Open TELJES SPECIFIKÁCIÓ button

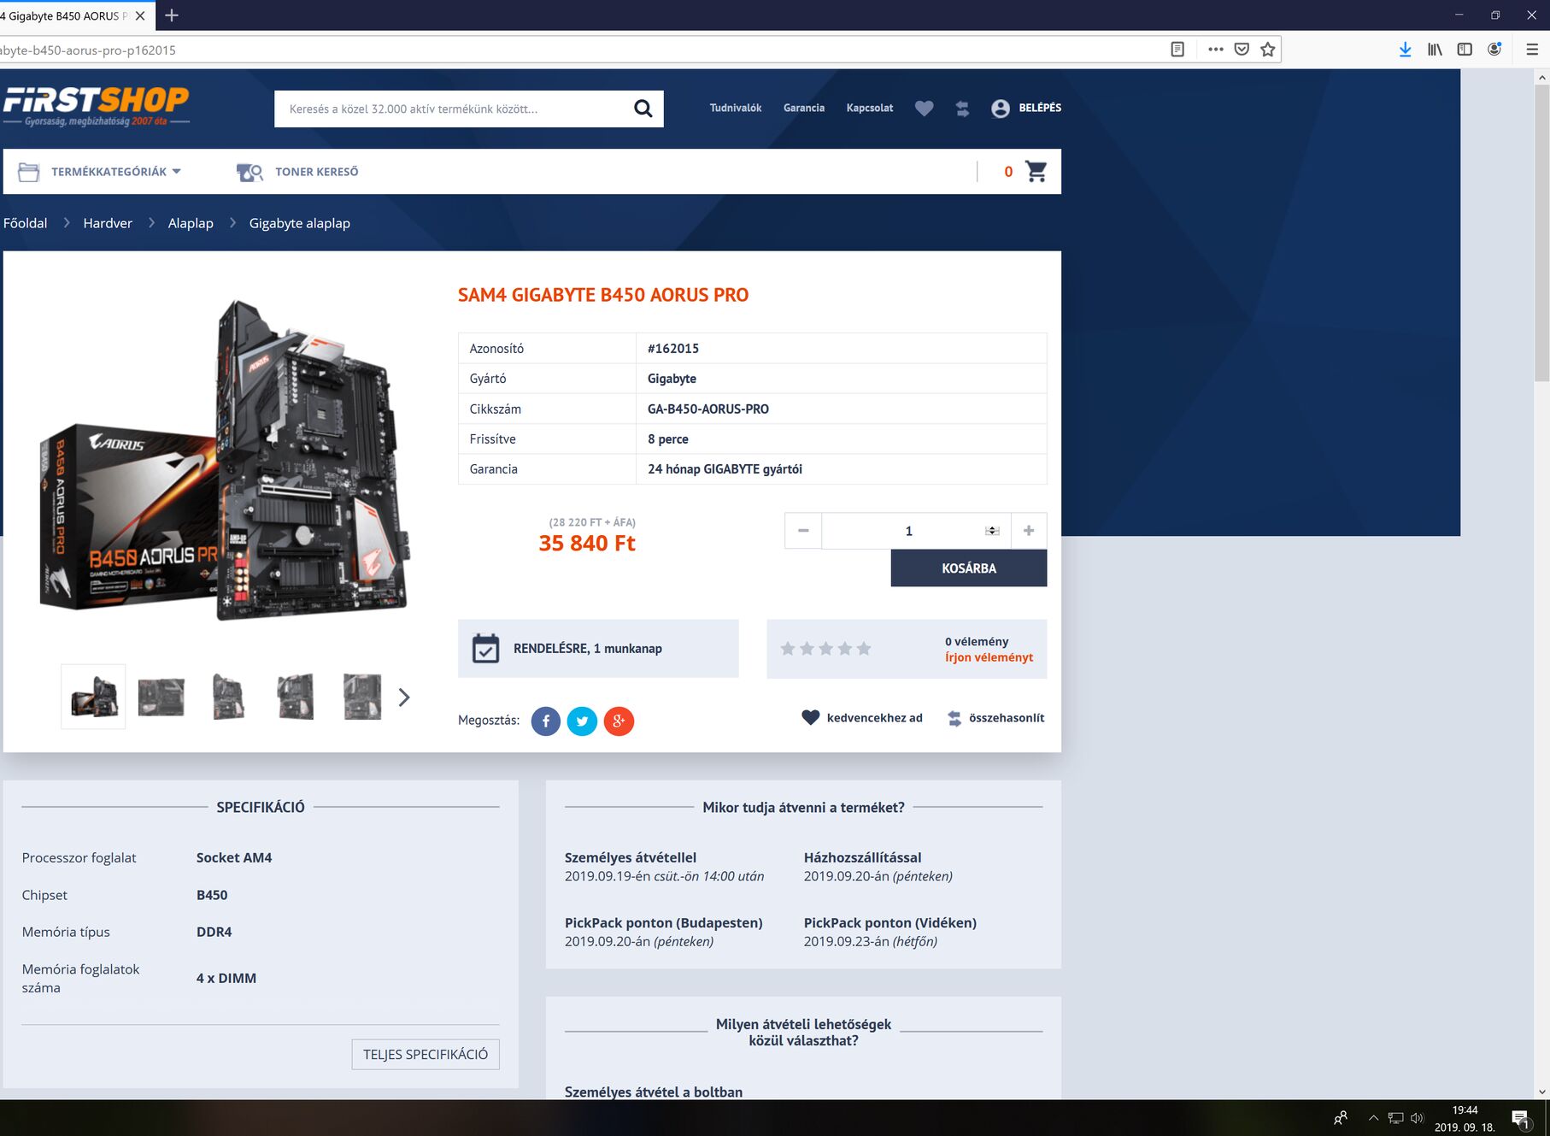pyautogui.click(x=426, y=1055)
